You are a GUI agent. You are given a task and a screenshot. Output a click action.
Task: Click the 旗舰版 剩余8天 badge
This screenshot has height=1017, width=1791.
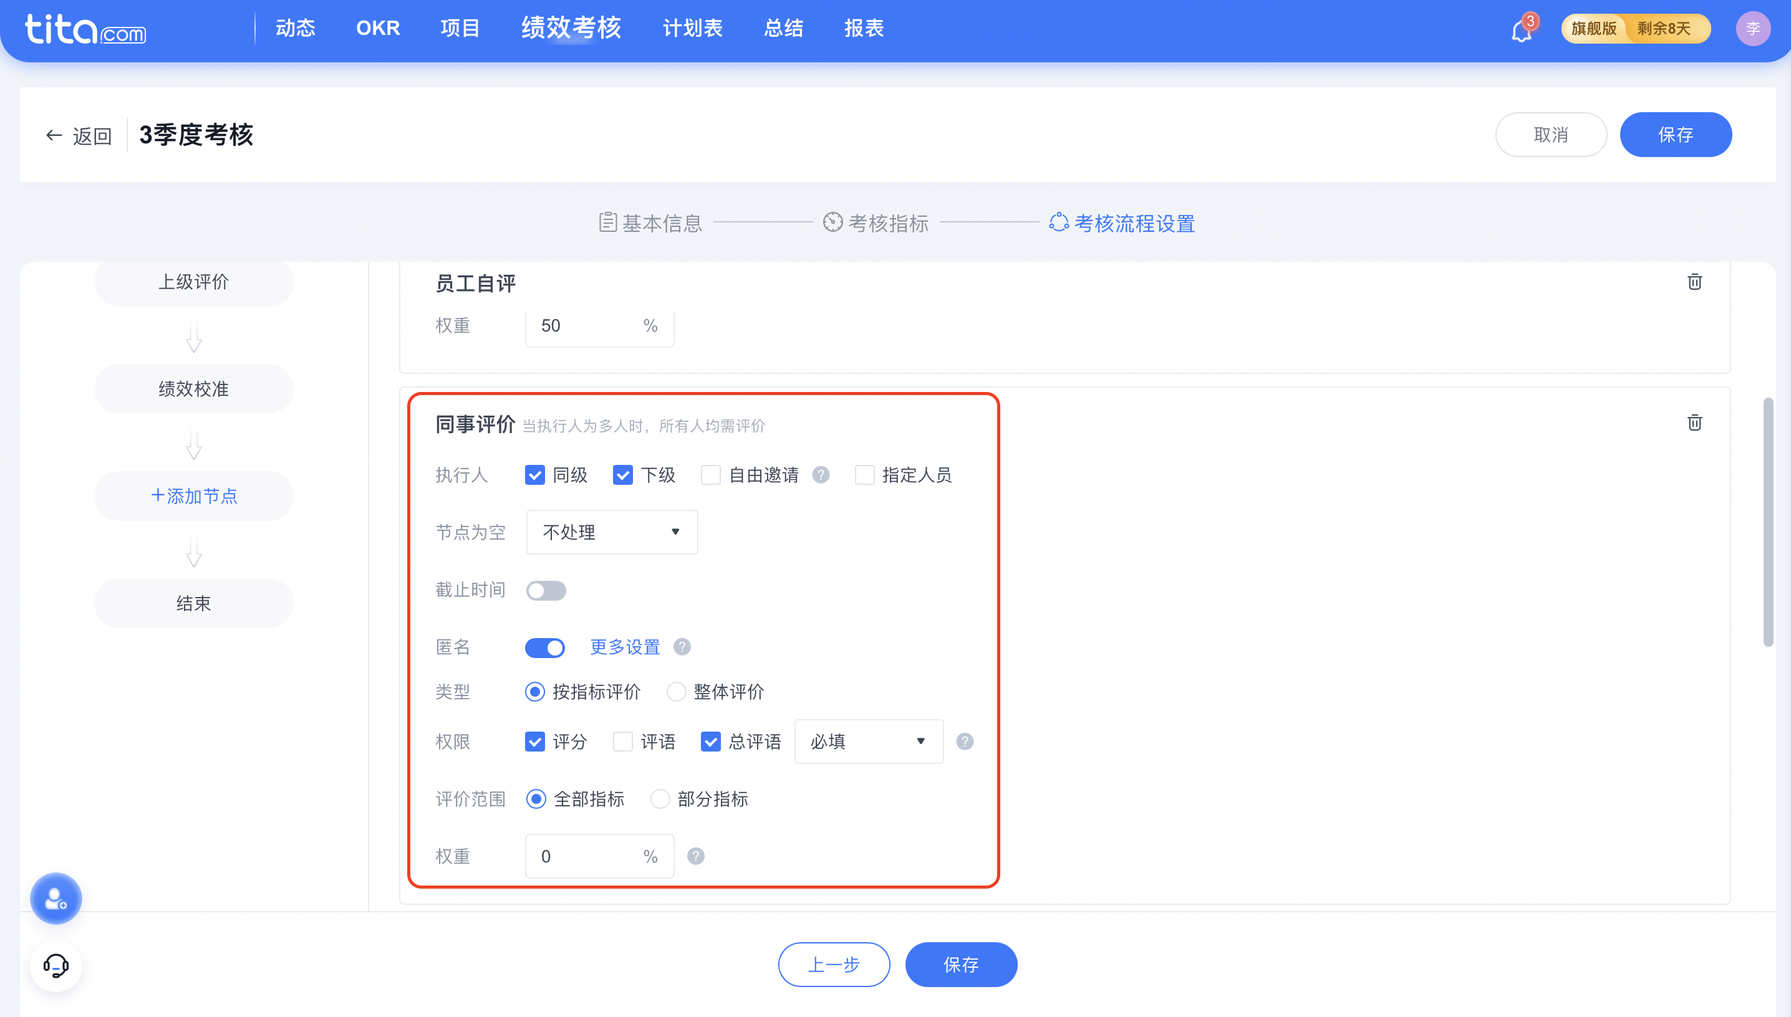1635,29
